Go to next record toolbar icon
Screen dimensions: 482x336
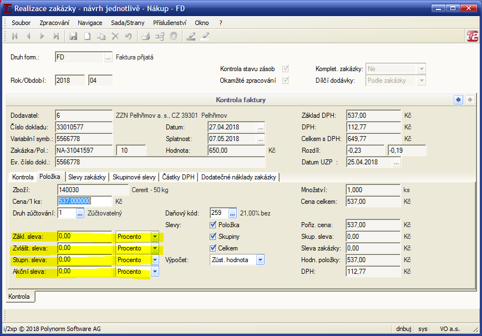pos(42,36)
